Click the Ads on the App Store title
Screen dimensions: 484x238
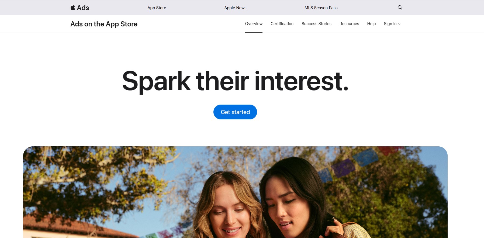point(104,24)
